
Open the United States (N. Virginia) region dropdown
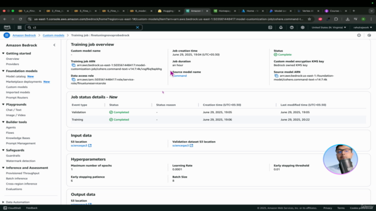click(x=329, y=28)
